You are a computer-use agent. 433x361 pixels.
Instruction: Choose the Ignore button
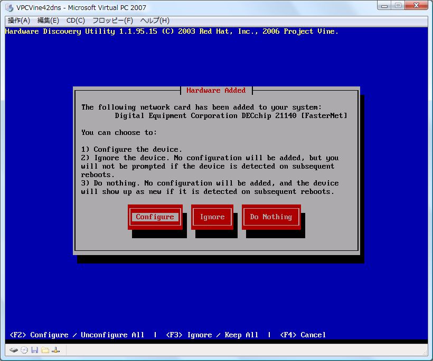coord(212,217)
